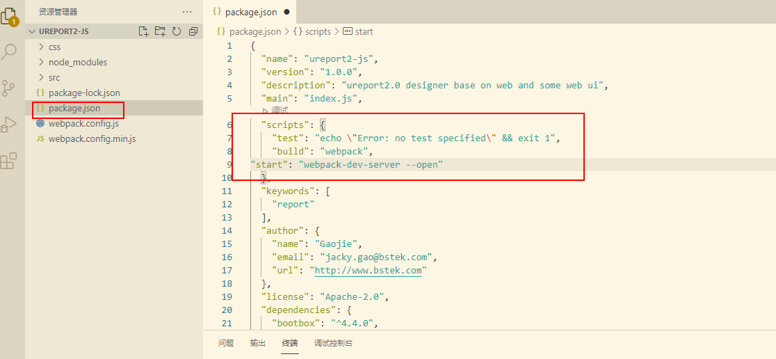
Task: Open the 问题 panel tab
Action: point(226,343)
